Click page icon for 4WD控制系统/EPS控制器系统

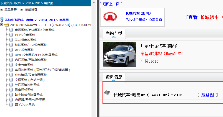tap(11, 55)
